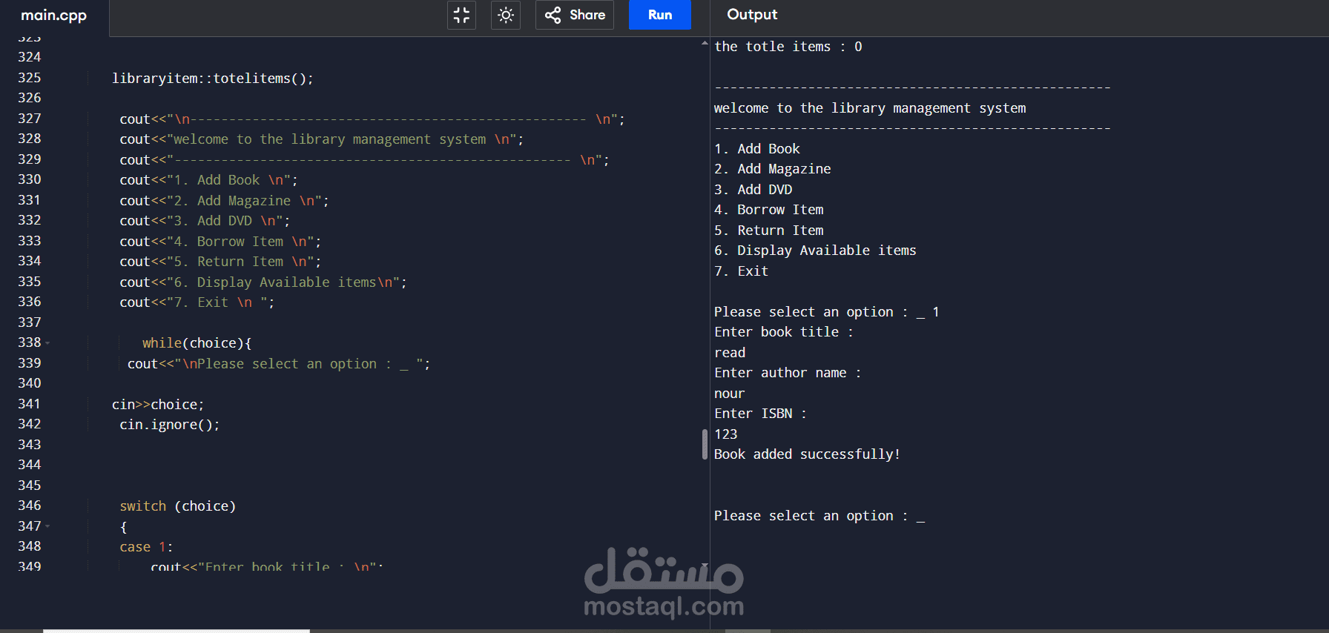Click the editor vertical scrollbar thumb
Screen dimensions: 1329x633
pyautogui.click(x=705, y=445)
